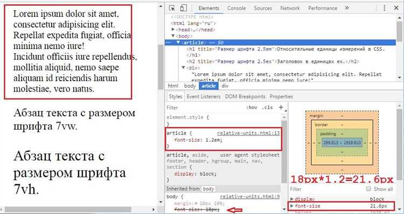The height and width of the screenshot is (214, 404).
Task: Open the Network tab
Action: pos(290,8)
